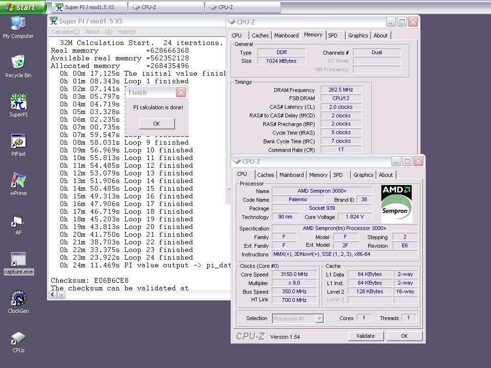
Task: Click the Core Speed 3150.0 MHz value
Action: tap(294, 274)
